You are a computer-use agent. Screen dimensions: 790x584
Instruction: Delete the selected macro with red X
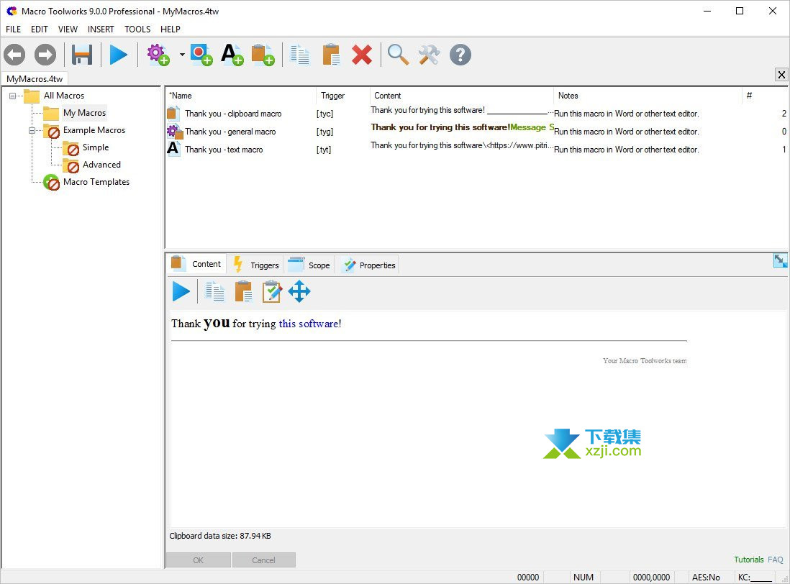(362, 55)
